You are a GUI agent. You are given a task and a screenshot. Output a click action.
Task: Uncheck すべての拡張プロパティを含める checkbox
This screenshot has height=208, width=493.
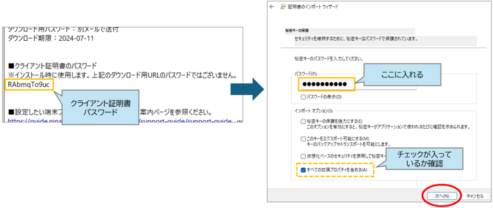[x=302, y=170]
